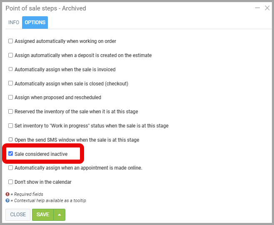Close the dialog with the X icon
Screen dimensions: 274x225
(267, 8)
